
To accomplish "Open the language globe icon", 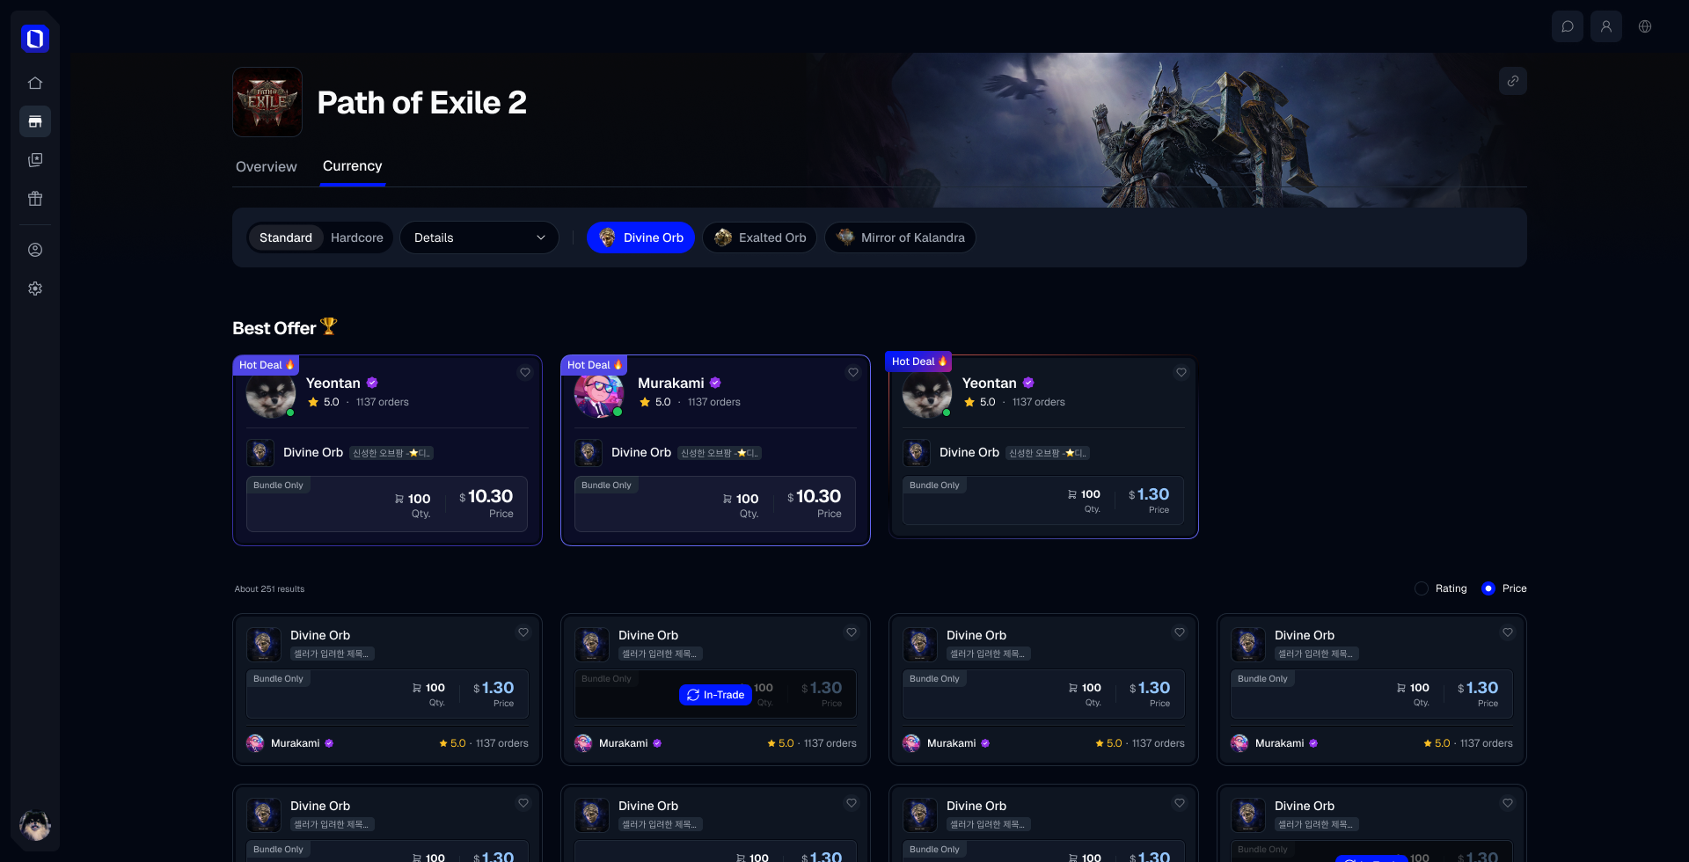I will [x=1645, y=26].
